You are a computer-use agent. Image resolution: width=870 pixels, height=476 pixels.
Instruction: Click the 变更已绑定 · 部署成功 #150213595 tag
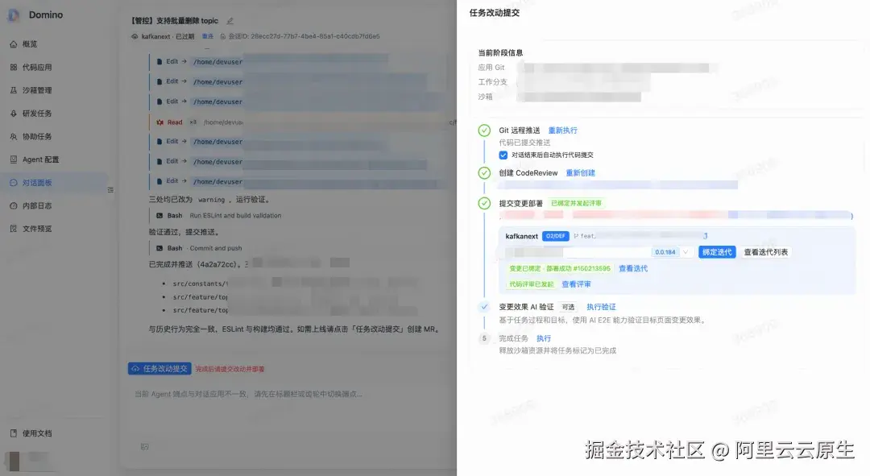click(x=560, y=268)
